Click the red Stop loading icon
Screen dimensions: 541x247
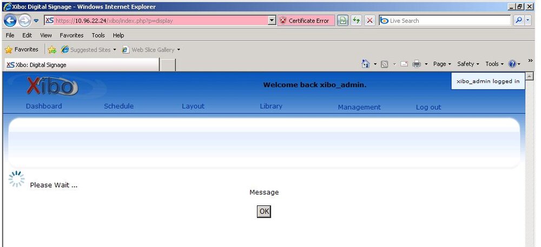370,21
